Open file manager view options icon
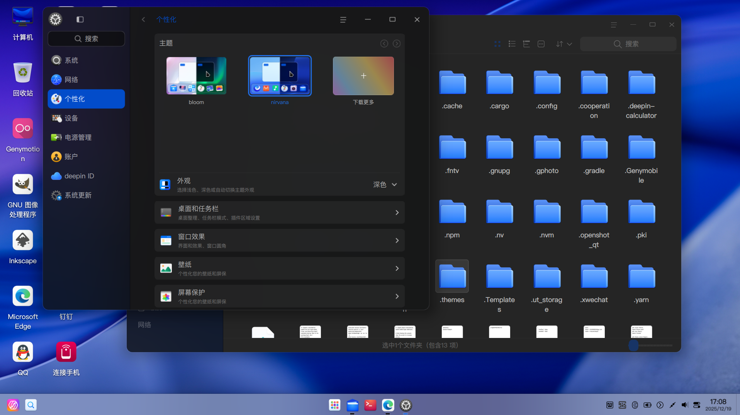Image resolution: width=740 pixels, height=415 pixels. (541, 44)
